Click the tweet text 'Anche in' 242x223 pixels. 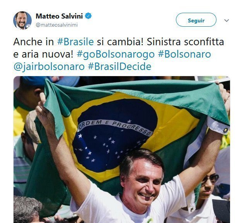pyautogui.click(x=34, y=42)
